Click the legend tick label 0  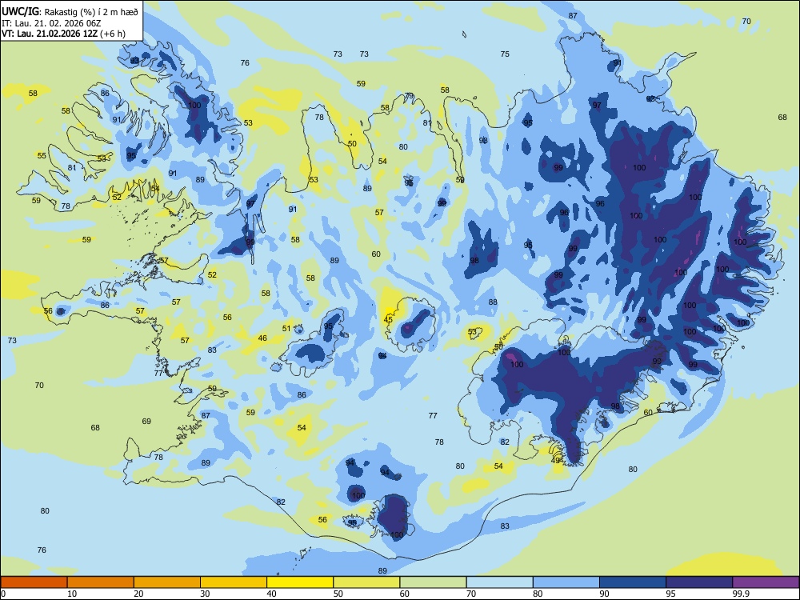click(x=3, y=594)
